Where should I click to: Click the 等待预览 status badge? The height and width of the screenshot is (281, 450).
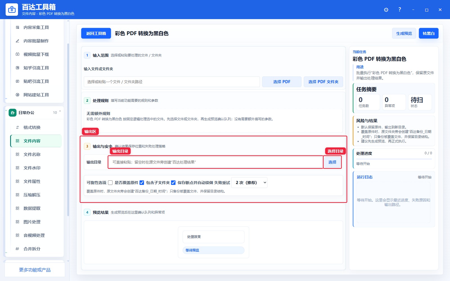[x=213, y=250]
